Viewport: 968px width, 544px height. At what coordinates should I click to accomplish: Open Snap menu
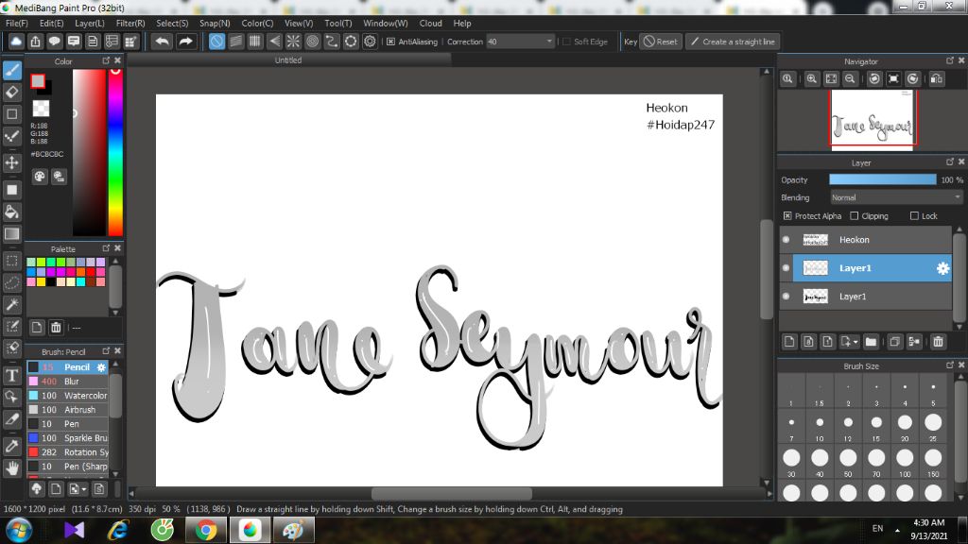(215, 24)
